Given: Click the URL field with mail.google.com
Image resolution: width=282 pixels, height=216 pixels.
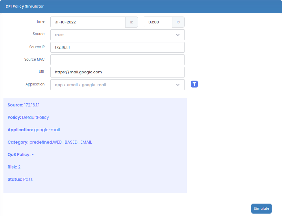Looking at the screenshot, I should pyautogui.click(x=117, y=72).
